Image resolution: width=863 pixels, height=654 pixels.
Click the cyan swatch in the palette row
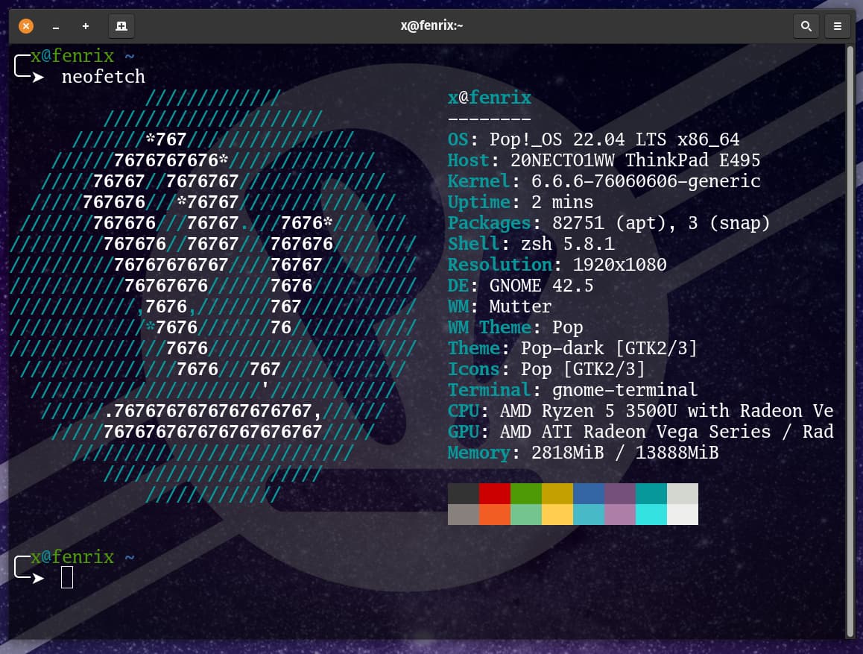click(651, 515)
